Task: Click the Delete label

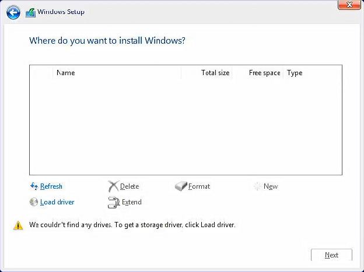Action: pyautogui.click(x=129, y=186)
